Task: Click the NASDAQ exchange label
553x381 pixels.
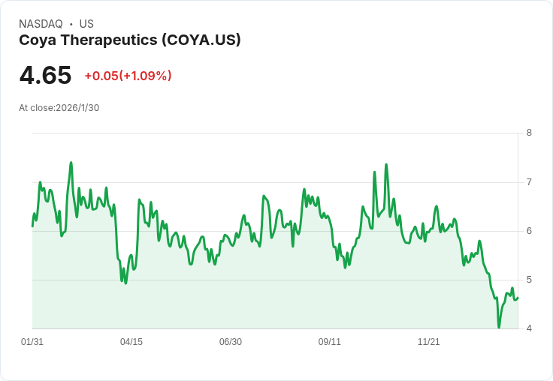Action: 41,24
